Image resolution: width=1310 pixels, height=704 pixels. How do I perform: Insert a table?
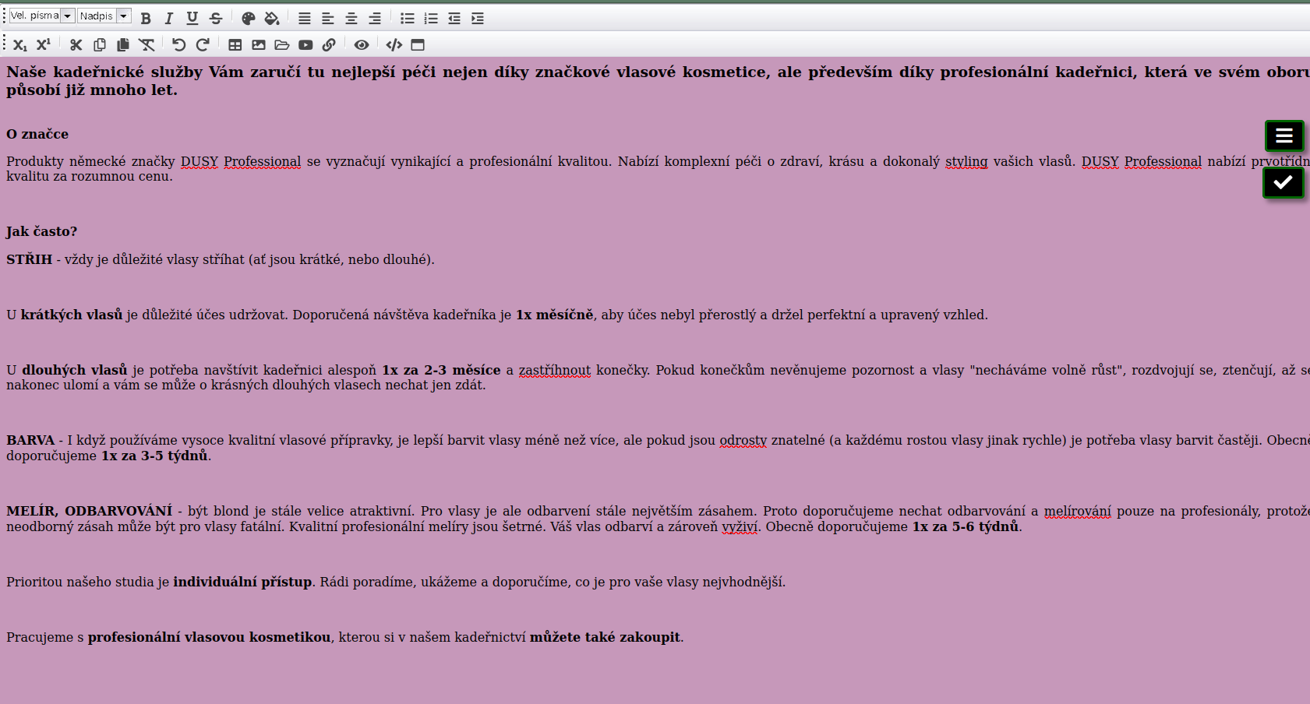point(235,45)
